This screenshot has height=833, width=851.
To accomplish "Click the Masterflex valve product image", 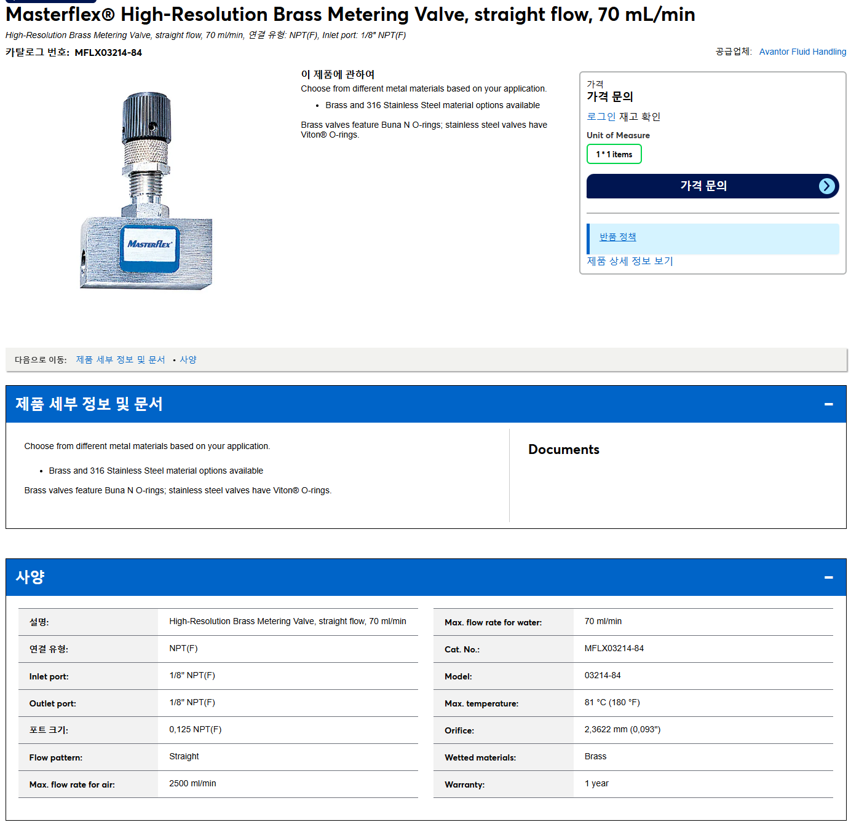I will point(146,190).
